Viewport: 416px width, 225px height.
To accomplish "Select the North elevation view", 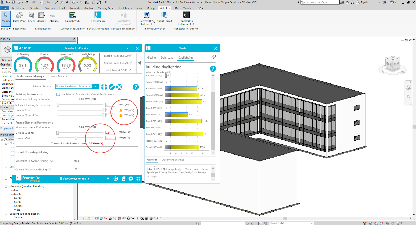I will tap(17, 194).
